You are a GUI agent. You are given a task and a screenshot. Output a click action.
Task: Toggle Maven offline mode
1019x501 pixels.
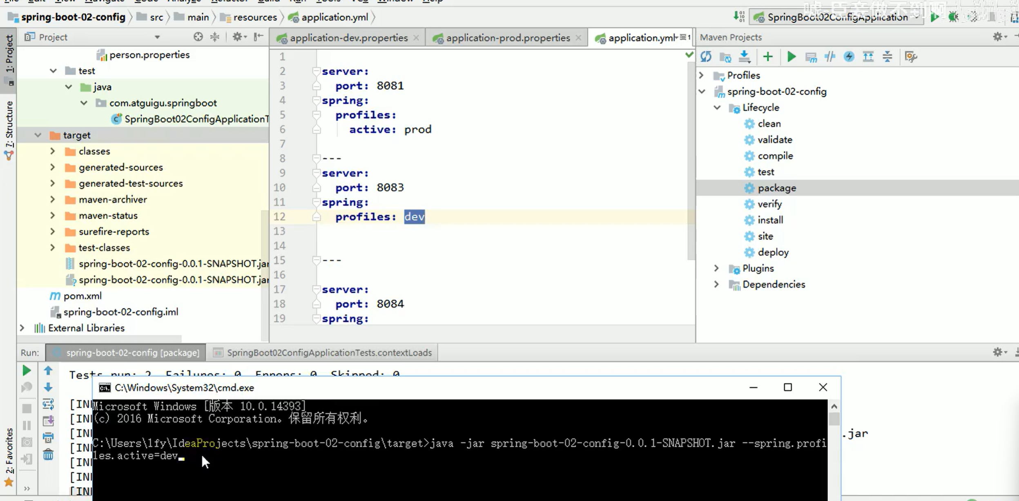point(830,57)
